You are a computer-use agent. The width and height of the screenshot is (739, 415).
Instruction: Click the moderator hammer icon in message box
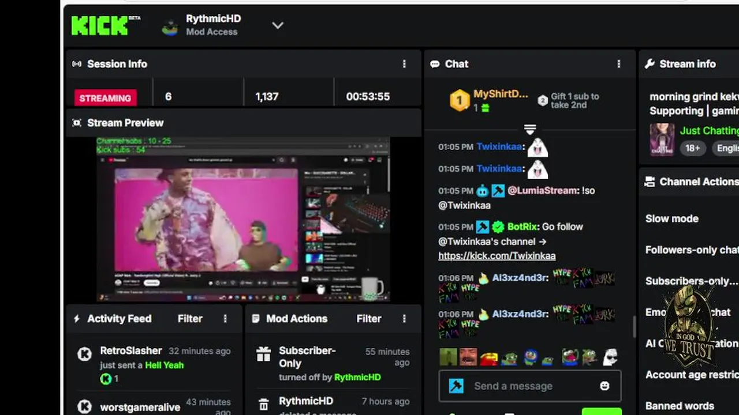pyautogui.click(x=456, y=386)
